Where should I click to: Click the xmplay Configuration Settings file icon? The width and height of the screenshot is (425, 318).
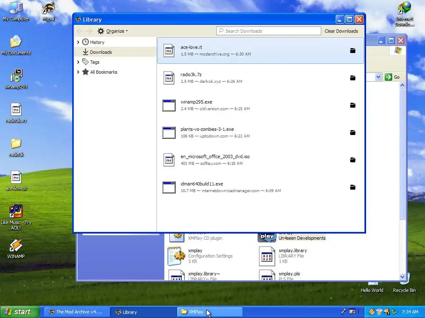point(176,256)
